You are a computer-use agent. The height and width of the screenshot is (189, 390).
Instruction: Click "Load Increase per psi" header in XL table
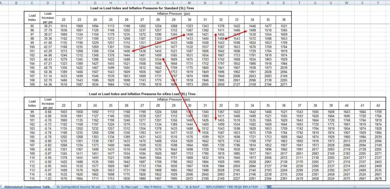[48, 103]
